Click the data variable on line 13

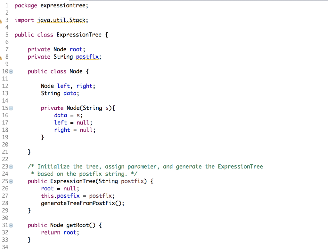click(70, 93)
